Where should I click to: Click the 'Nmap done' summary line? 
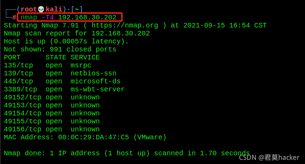point(127,153)
